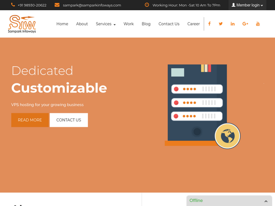The height and width of the screenshot is (206, 275).
Task: Click the phone icon in top bar
Action: 13,5
